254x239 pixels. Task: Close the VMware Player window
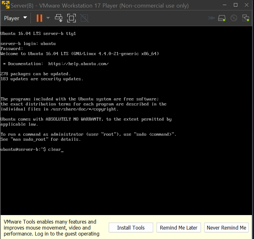(x=246, y=5)
